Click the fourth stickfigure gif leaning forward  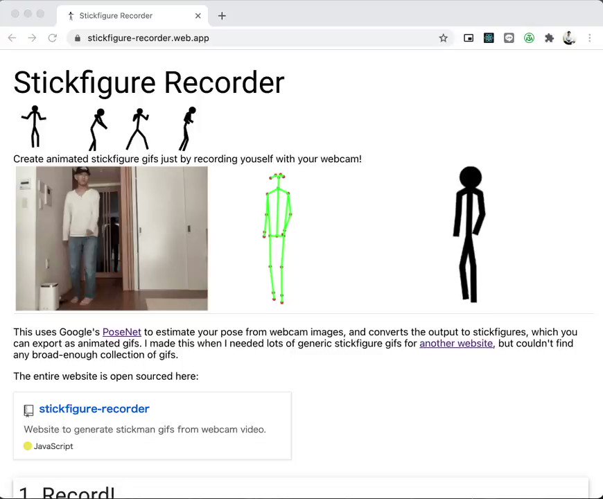pos(188,129)
